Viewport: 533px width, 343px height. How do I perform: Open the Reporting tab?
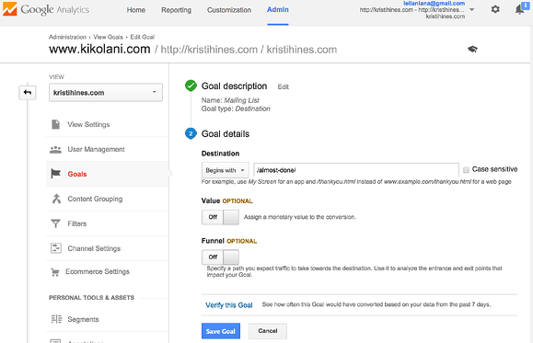[x=176, y=10]
